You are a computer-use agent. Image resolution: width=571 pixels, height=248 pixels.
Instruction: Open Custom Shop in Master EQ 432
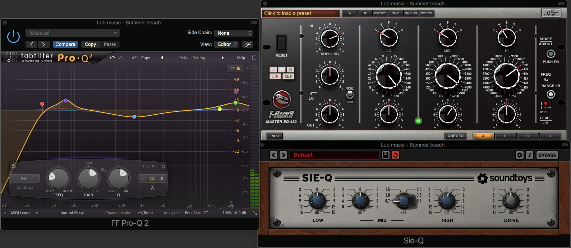coord(551,13)
